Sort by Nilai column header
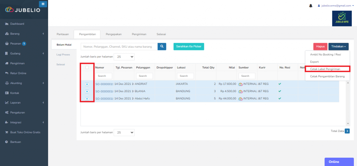This screenshot has width=357, height=166. tap(231, 67)
